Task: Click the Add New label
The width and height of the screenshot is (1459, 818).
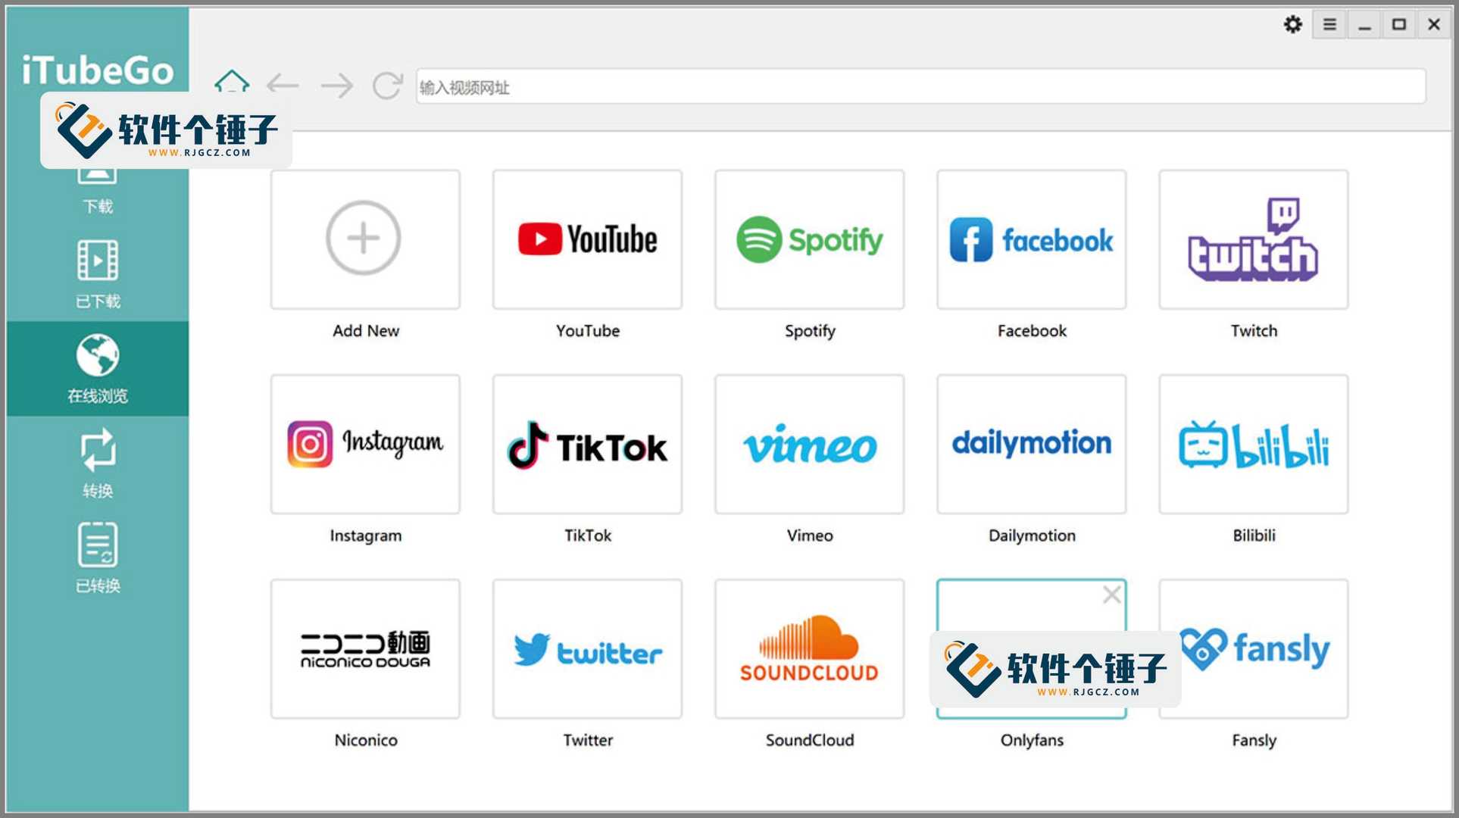Action: [x=366, y=331]
